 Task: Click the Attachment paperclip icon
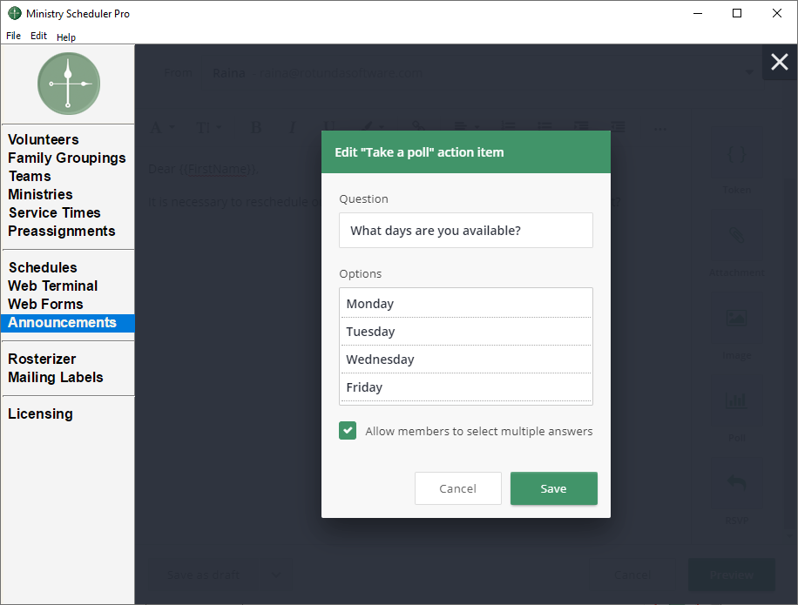tap(736, 237)
